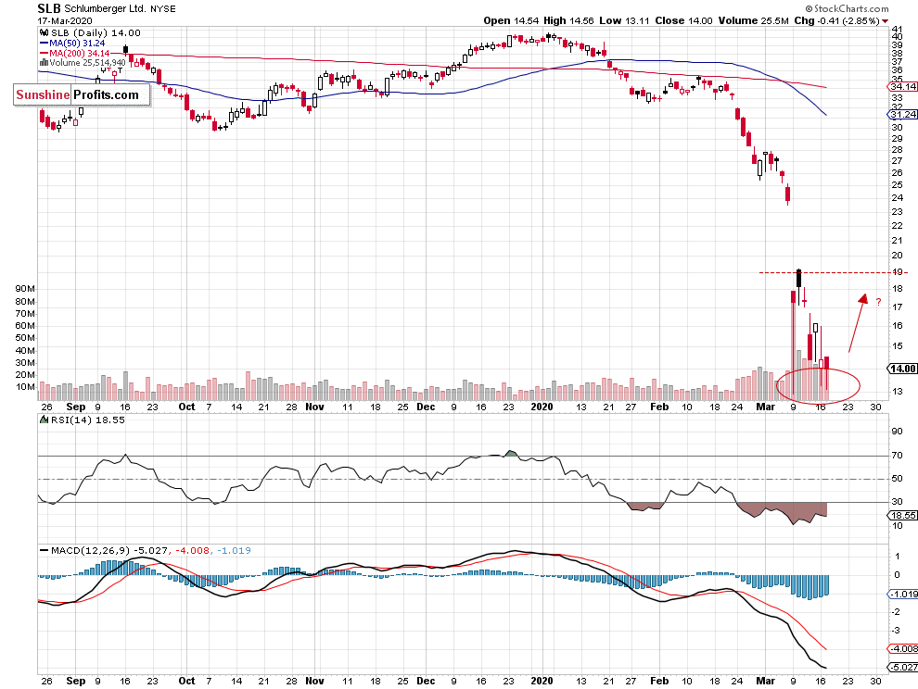Click the 'Feb' label on price chart axis
Image resolution: width=918 pixels, height=689 pixels.
(x=659, y=407)
